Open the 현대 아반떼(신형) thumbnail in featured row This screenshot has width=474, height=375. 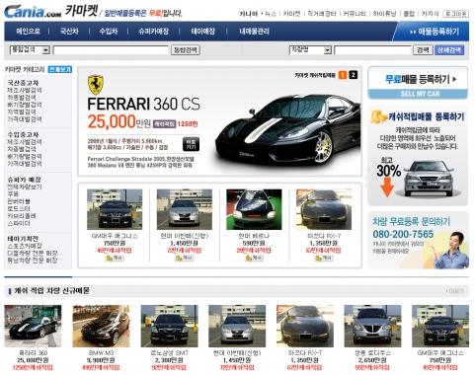[185, 209]
